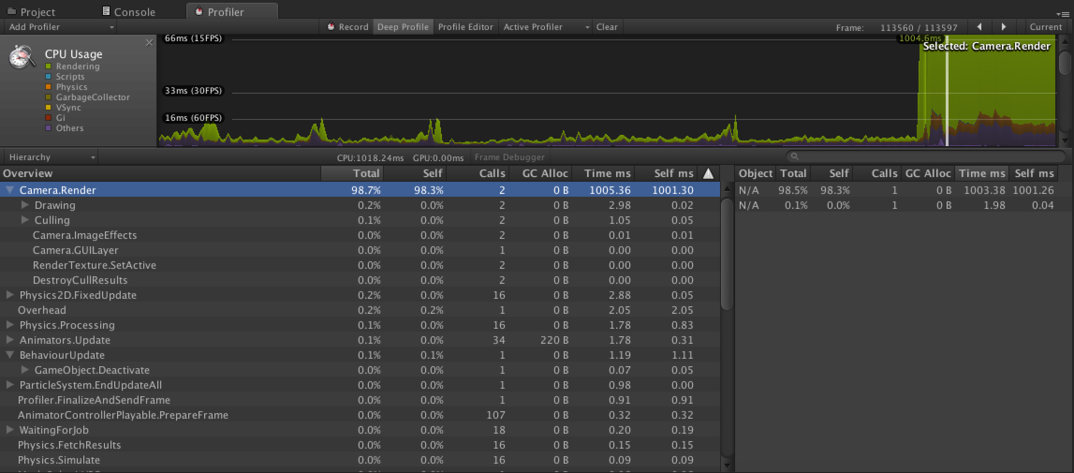Sort by Time ms column in Overview
Image resolution: width=1074 pixels, height=473 pixels.
(603, 173)
